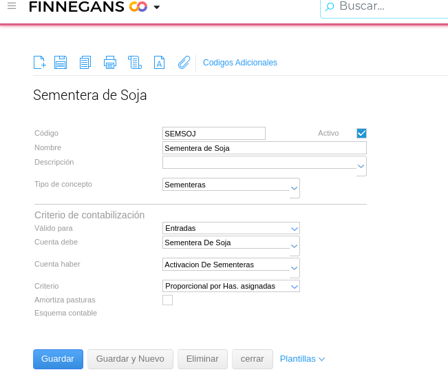Screen dimensions: 448x381
Task: Click the Guardar button
Action: pos(58,359)
